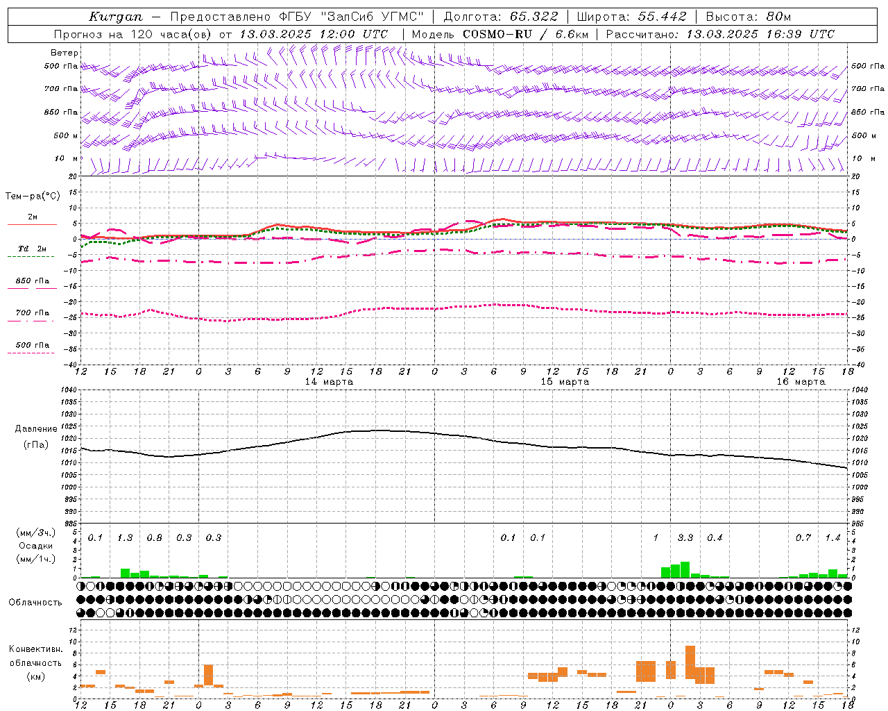Click the '1.4' three-hour precipitation value
Screen dimensions: 888x711
832,538
